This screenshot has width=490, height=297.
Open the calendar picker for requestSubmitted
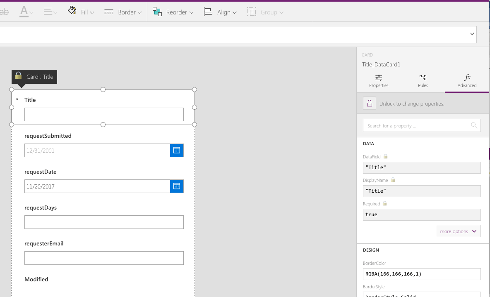177,150
